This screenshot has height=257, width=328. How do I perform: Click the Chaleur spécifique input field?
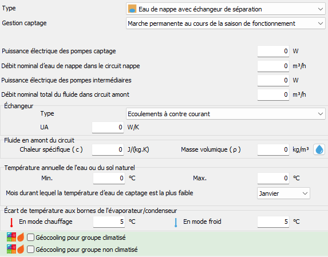tap(108, 149)
